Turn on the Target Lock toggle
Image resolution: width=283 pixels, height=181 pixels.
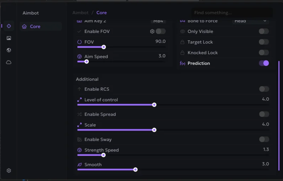(264, 42)
